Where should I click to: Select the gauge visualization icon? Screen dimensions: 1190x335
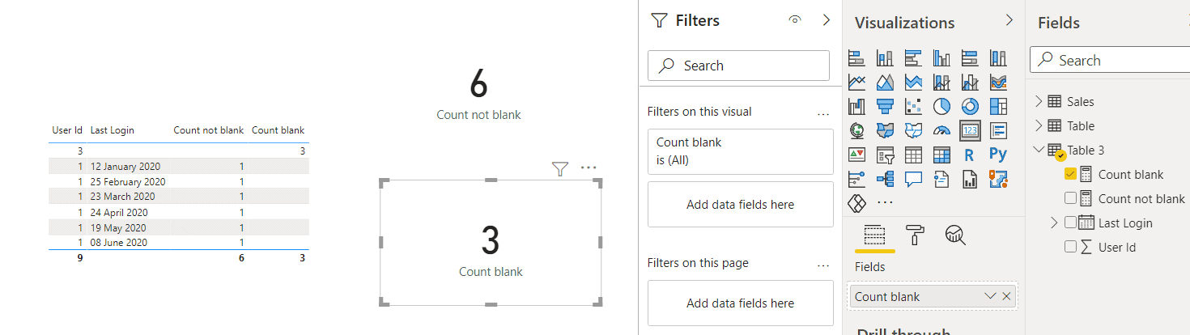pyautogui.click(x=941, y=130)
